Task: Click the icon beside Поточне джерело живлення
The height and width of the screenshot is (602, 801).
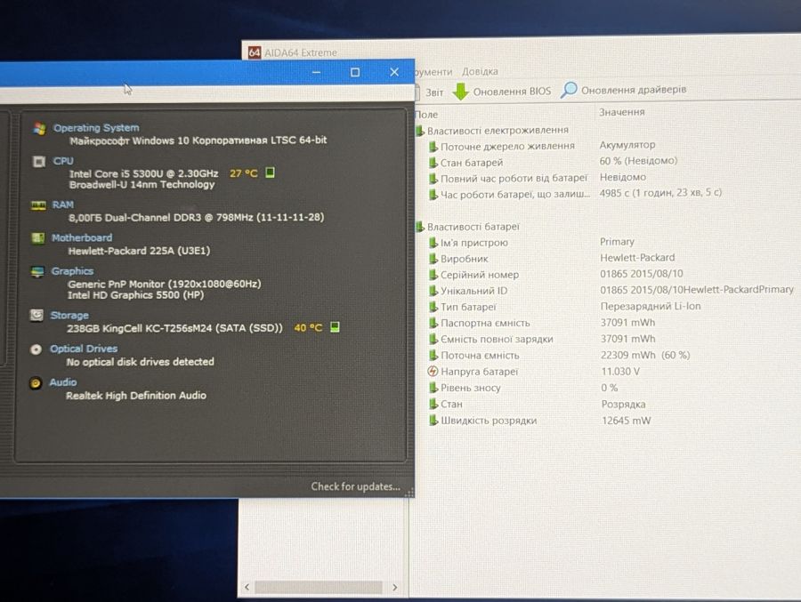Action: 433,147
